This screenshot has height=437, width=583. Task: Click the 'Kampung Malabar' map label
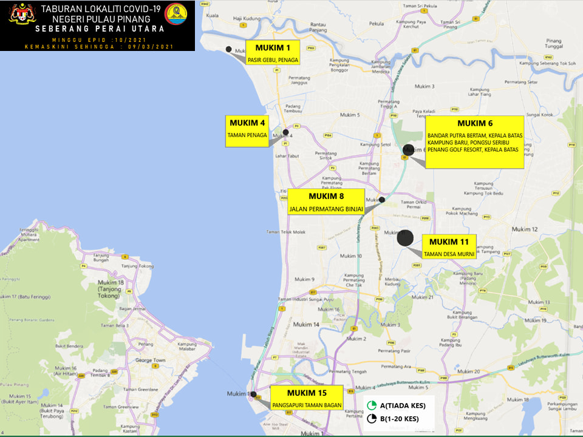click(x=186, y=347)
